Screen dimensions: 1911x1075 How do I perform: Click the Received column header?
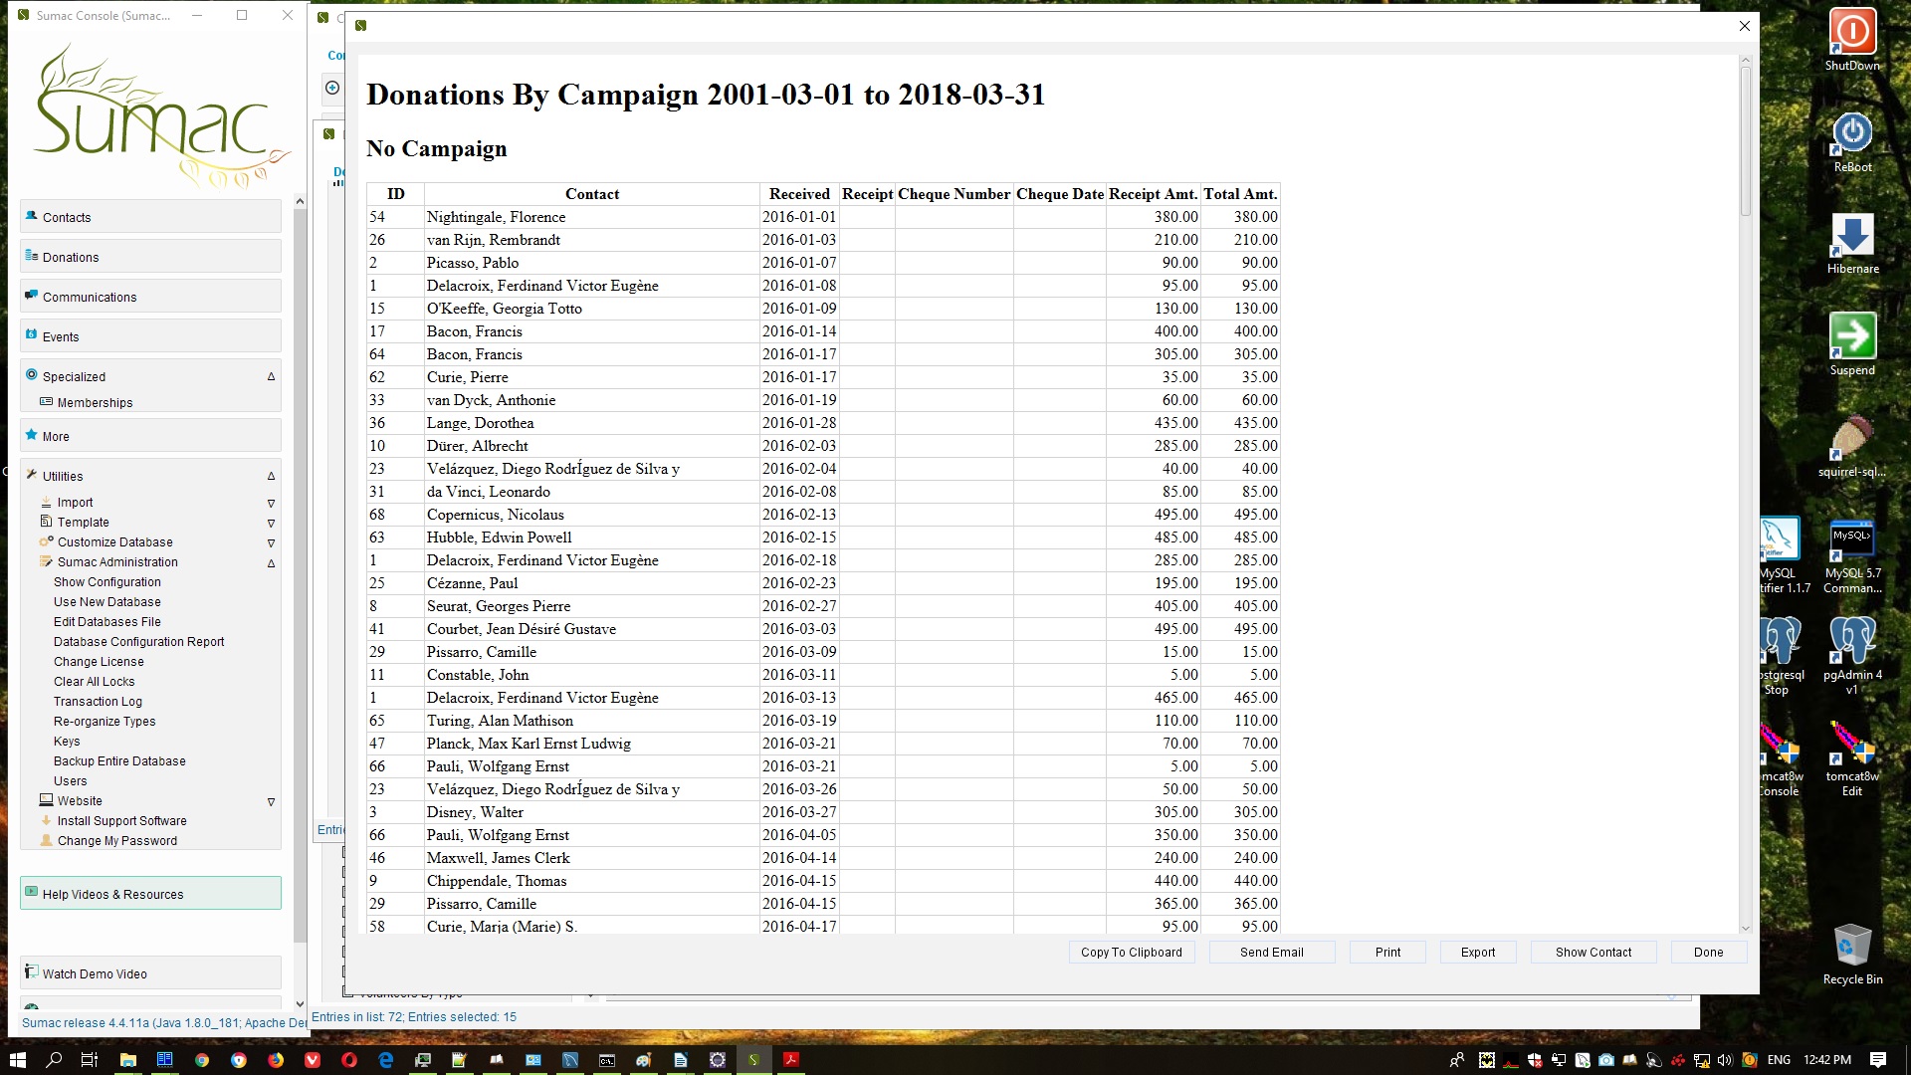(x=799, y=194)
